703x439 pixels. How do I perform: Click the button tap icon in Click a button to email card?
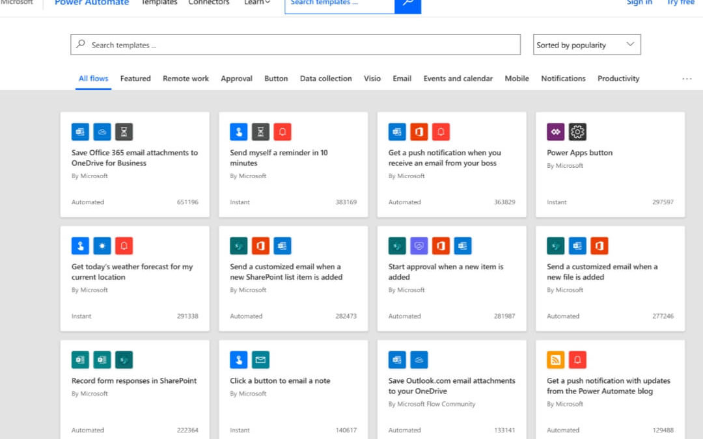(238, 360)
